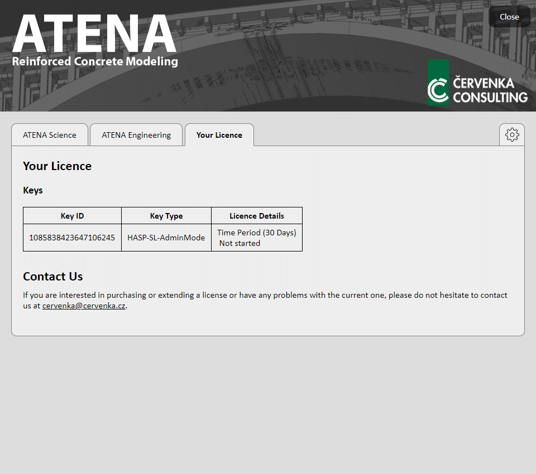Select the Your Licence tab
Image resolution: width=536 pixels, height=474 pixels.
click(x=219, y=135)
